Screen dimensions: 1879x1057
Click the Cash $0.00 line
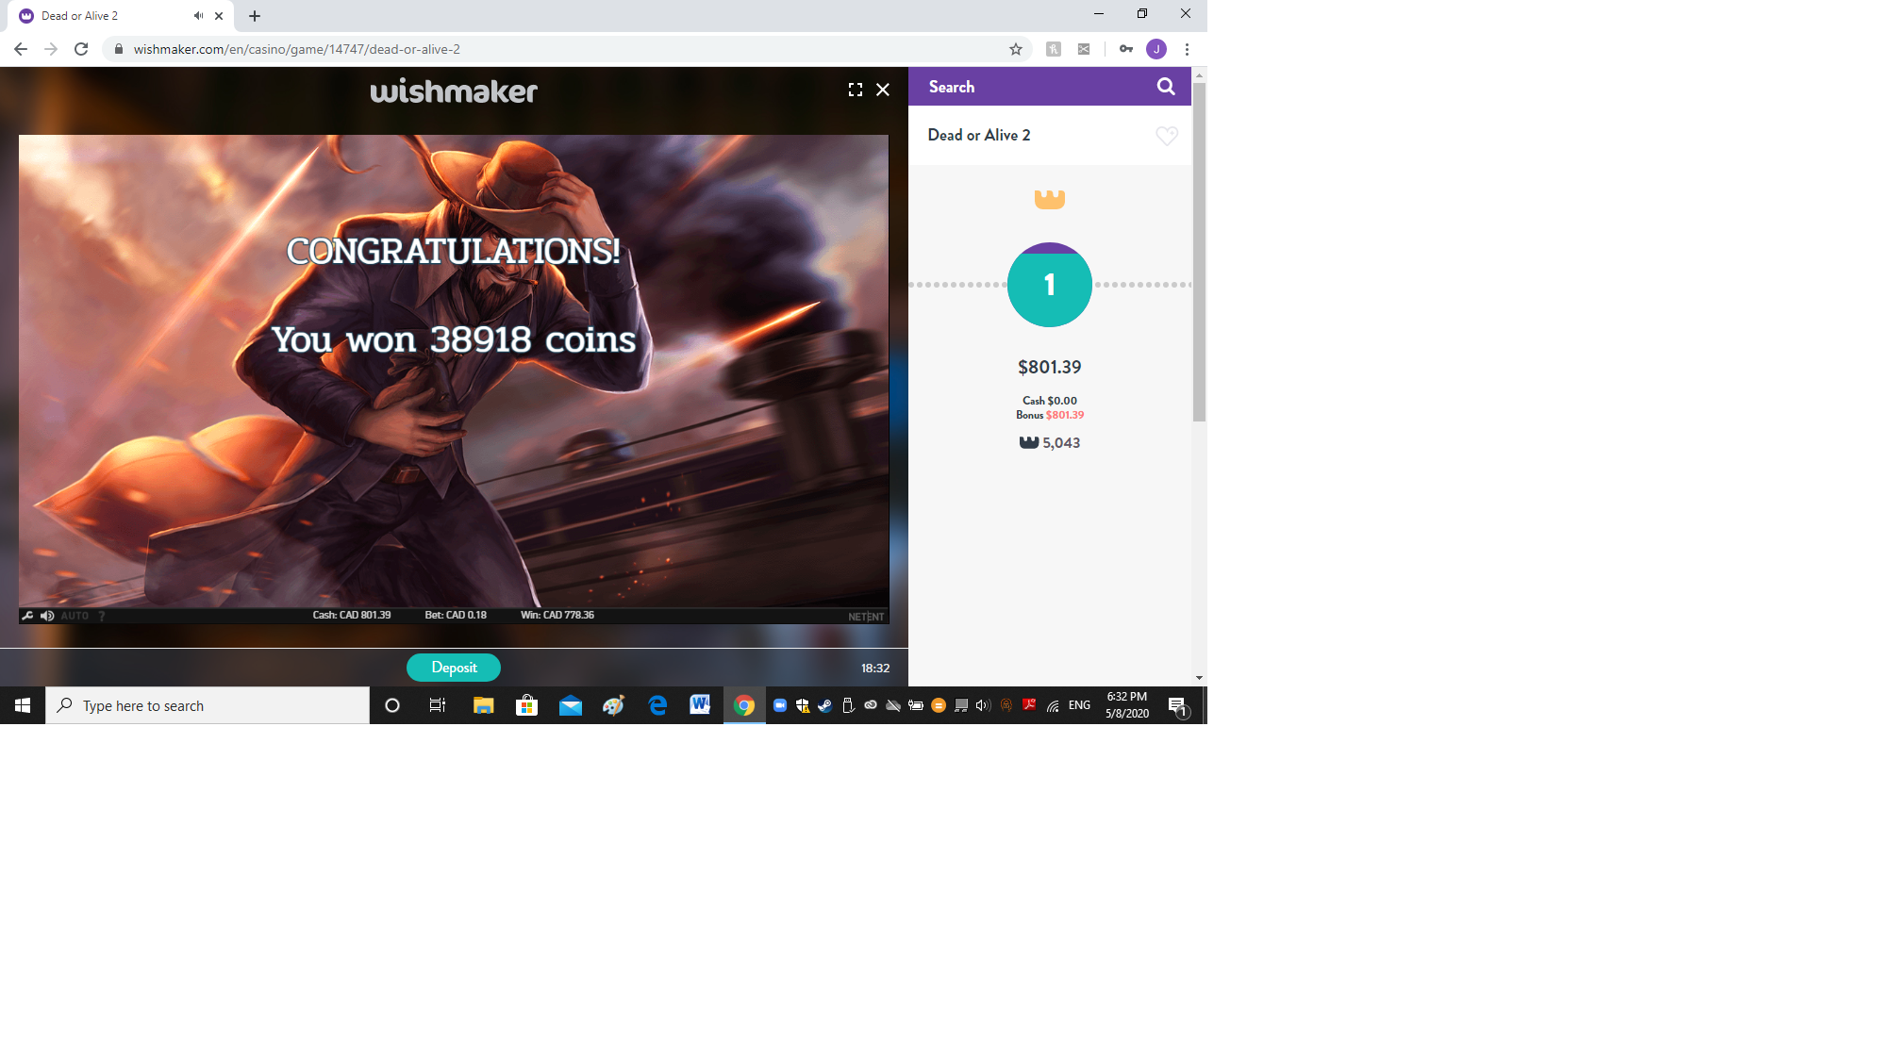click(x=1050, y=401)
